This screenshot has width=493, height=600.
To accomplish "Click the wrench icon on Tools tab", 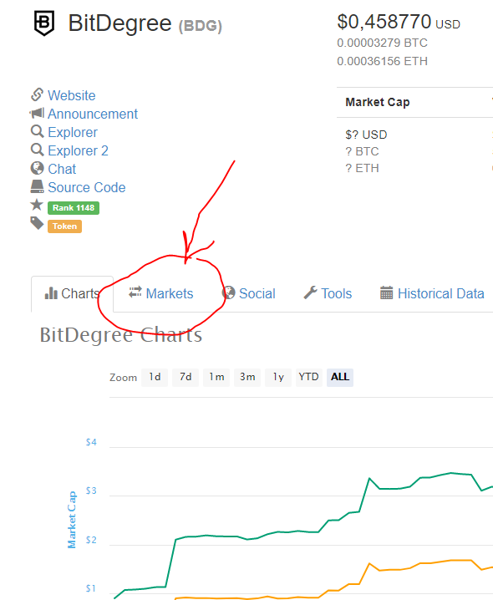I will click(310, 292).
